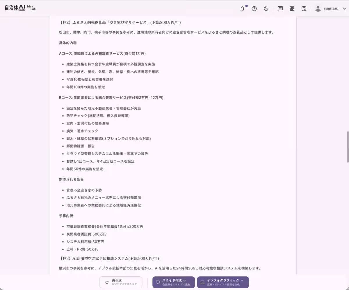
Task: Click the 自治体AI Idea Lab logo
Action: pos(20,8)
